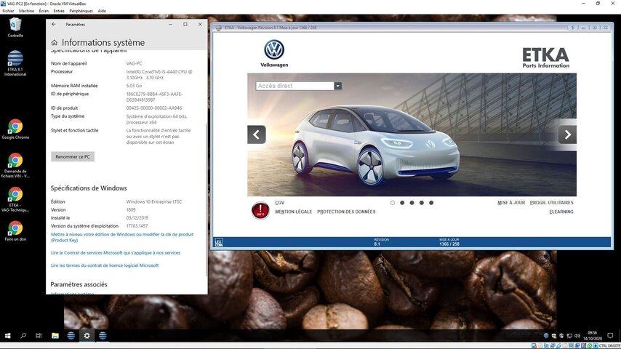Click the concept car banner image
Screen dimensions: 621x349
click(412, 135)
